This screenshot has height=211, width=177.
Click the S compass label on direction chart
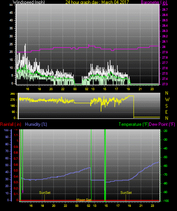166,106
